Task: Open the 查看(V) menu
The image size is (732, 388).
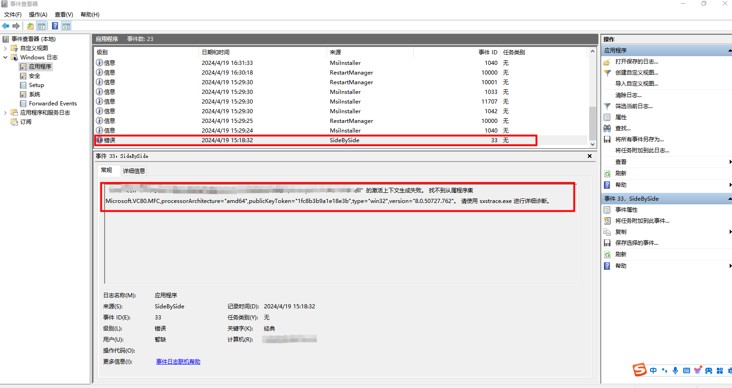Action: click(64, 15)
